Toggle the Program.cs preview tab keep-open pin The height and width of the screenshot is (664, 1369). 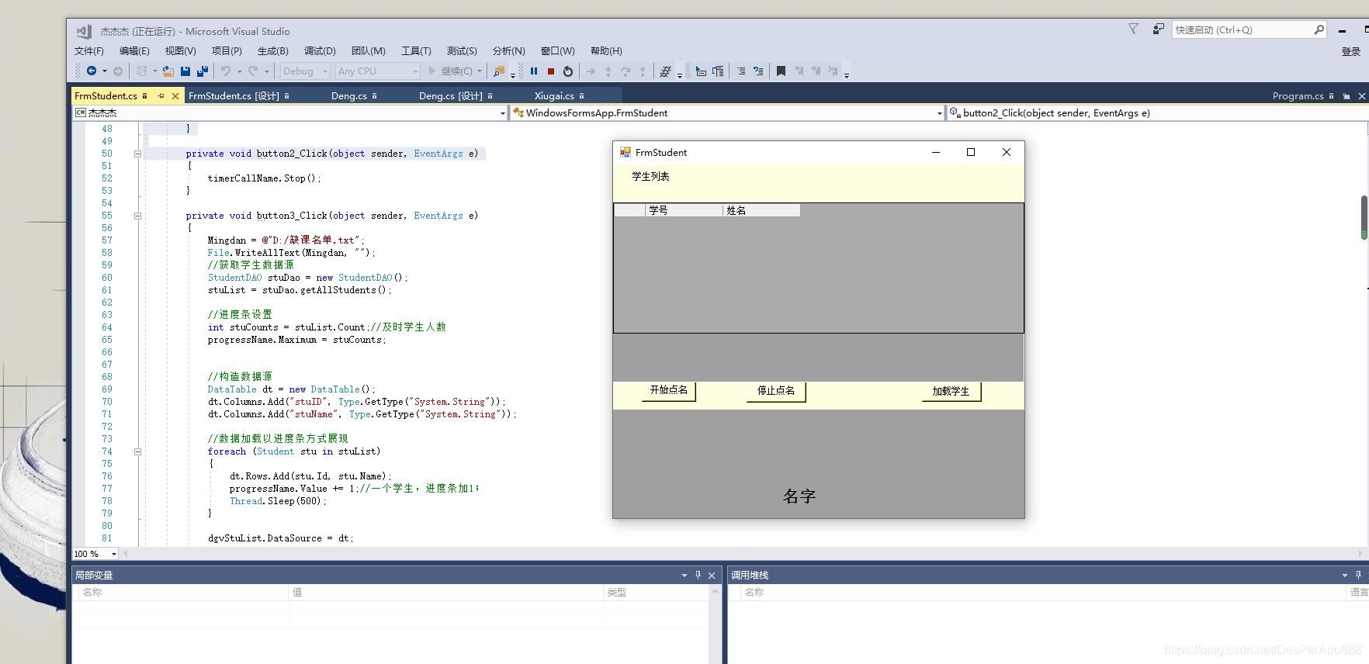(x=1346, y=96)
